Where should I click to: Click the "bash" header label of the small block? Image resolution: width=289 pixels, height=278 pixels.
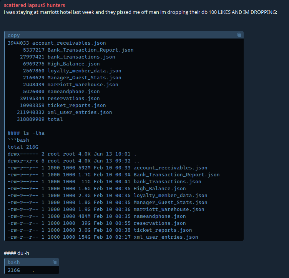pyautogui.click(x=14, y=263)
